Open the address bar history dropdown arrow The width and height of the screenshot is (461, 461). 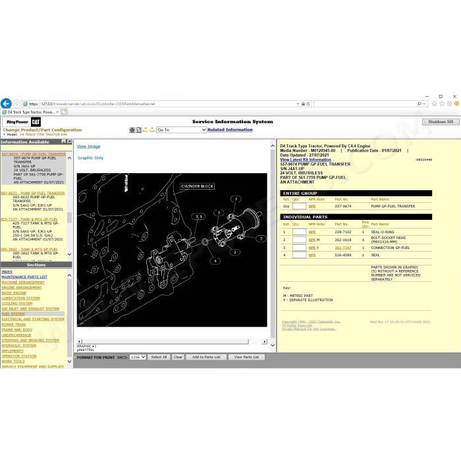[x=298, y=104]
